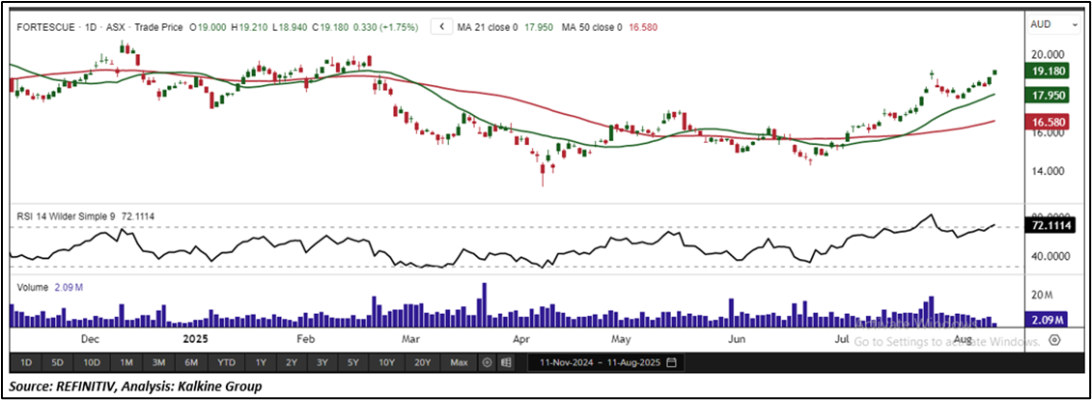Select the YTD time range
This screenshot has width=1092, height=400.
[226, 362]
